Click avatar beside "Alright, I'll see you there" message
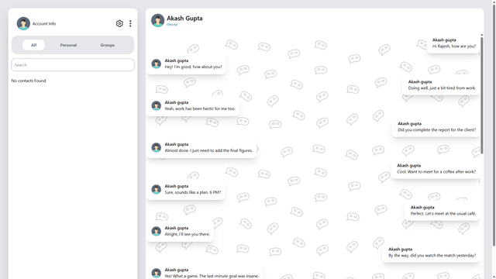 156,231
